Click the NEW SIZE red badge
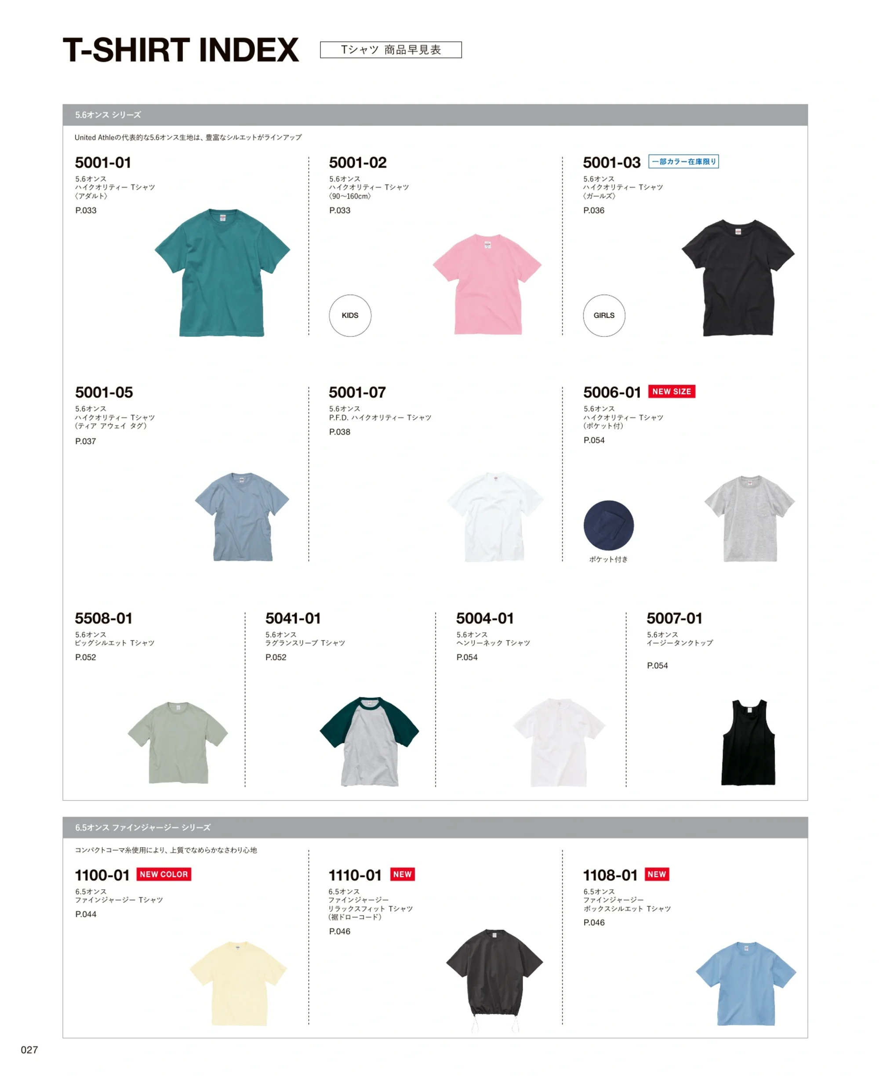Screen dimensions: 879x1076 (672, 391)
